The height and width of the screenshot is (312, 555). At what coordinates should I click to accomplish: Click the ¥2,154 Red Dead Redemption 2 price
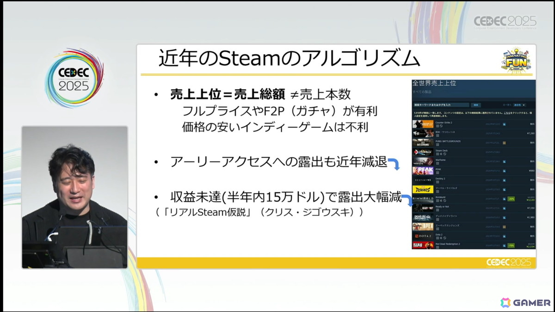pyautogui.click(x=530, y=247)
